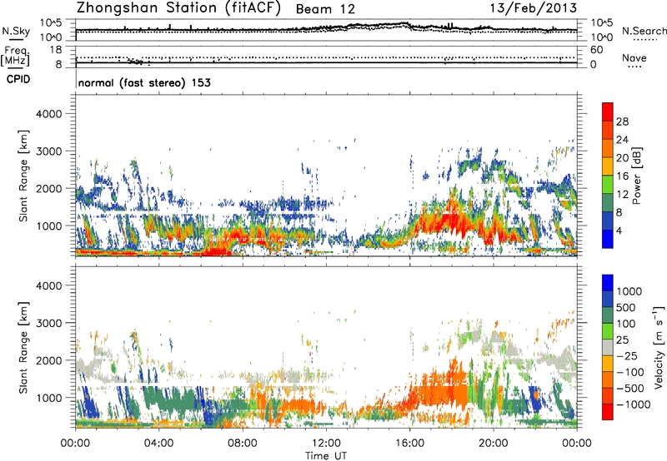Click the '20:00' time tick label
The image size is (667, 461).
494,444
